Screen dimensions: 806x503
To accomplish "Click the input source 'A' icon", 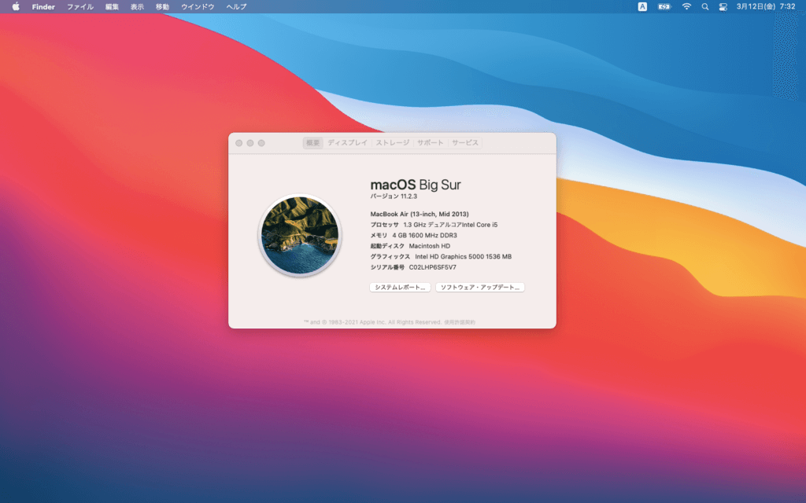I will point(642,6).
